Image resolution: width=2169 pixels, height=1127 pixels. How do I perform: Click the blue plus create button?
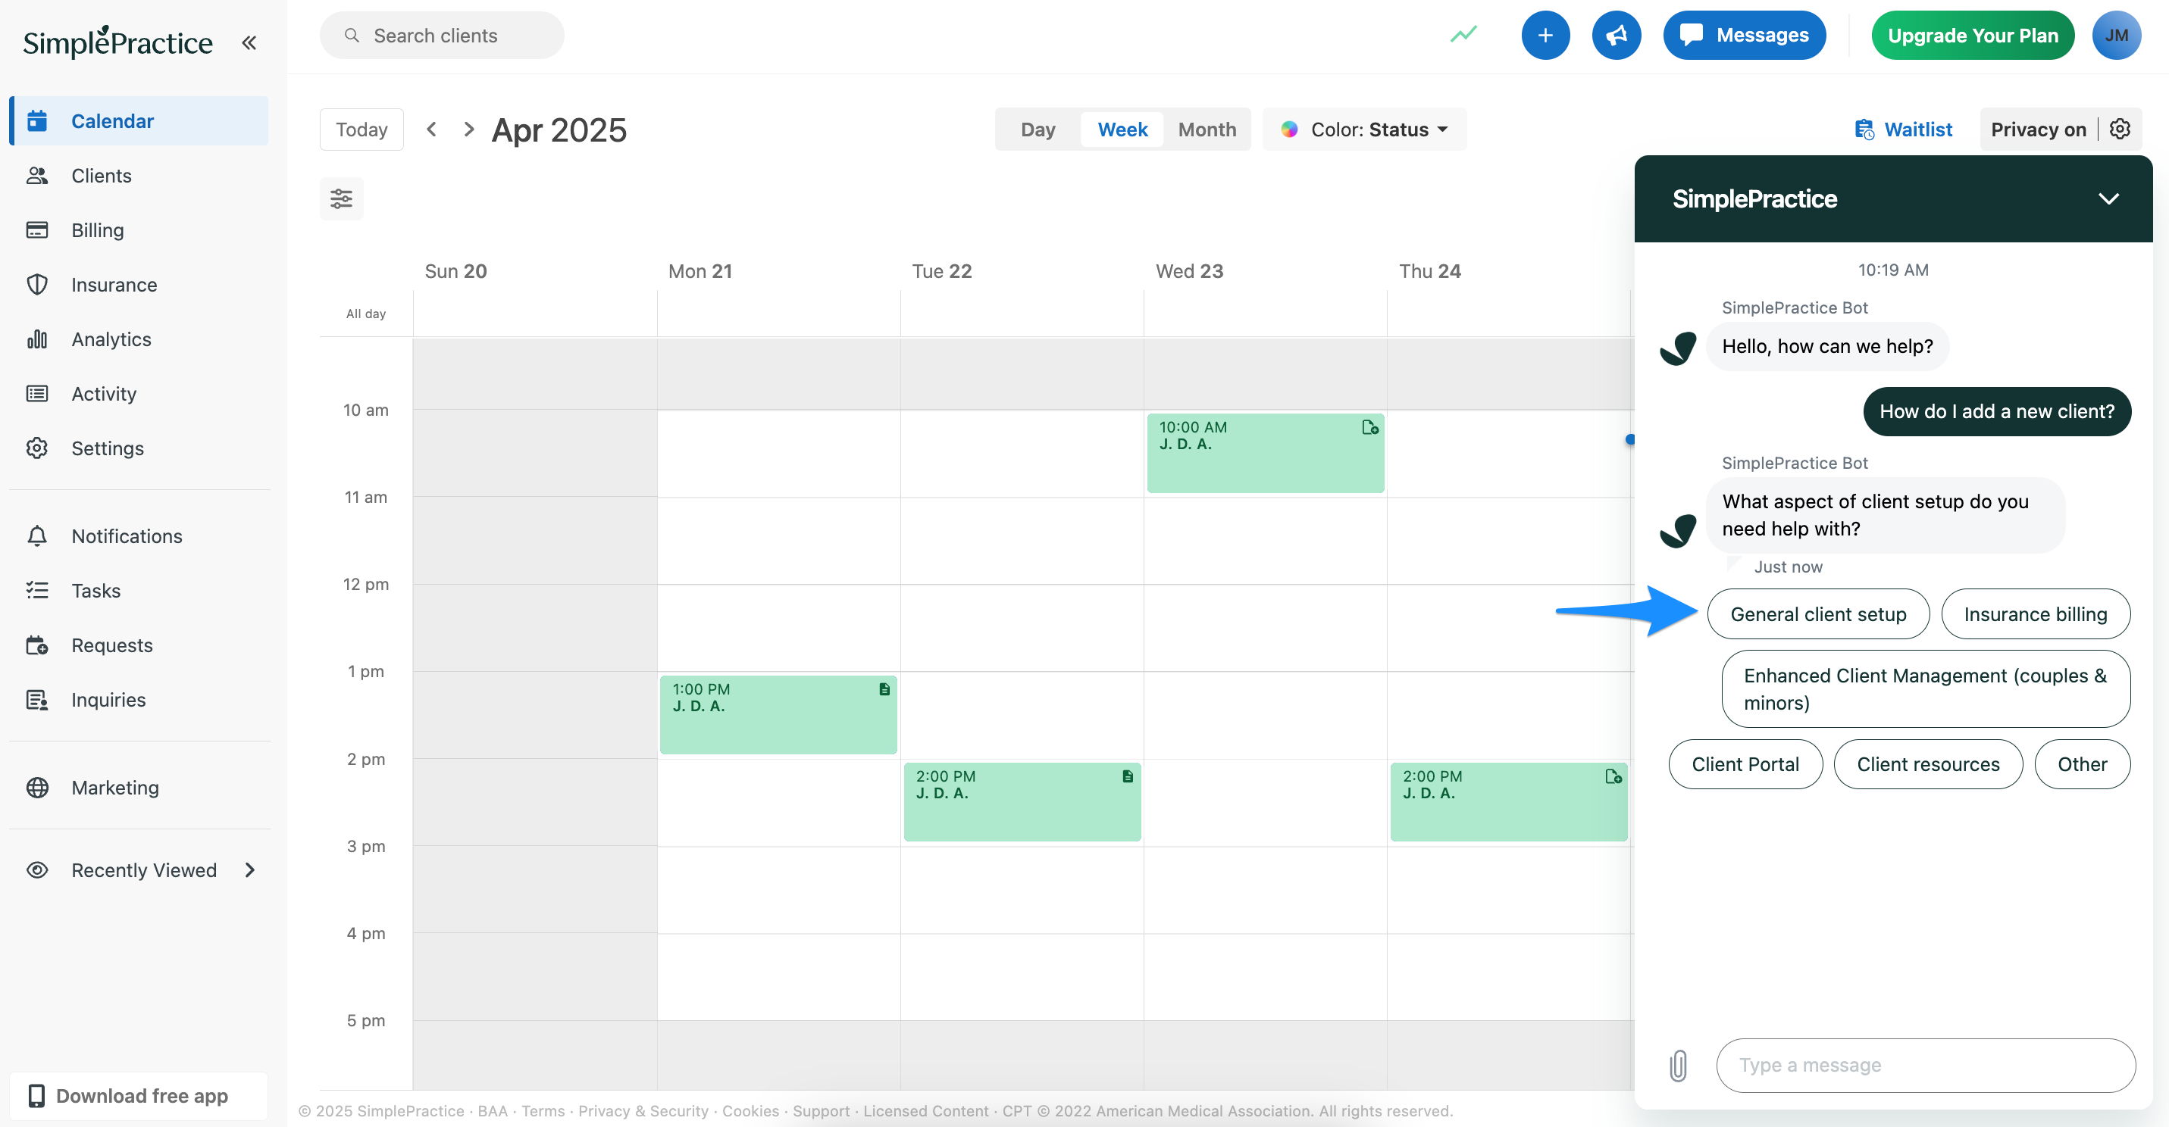click(x=1545, y=36)
